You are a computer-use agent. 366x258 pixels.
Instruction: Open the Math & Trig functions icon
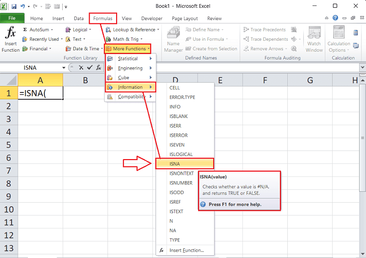[108, 39]
